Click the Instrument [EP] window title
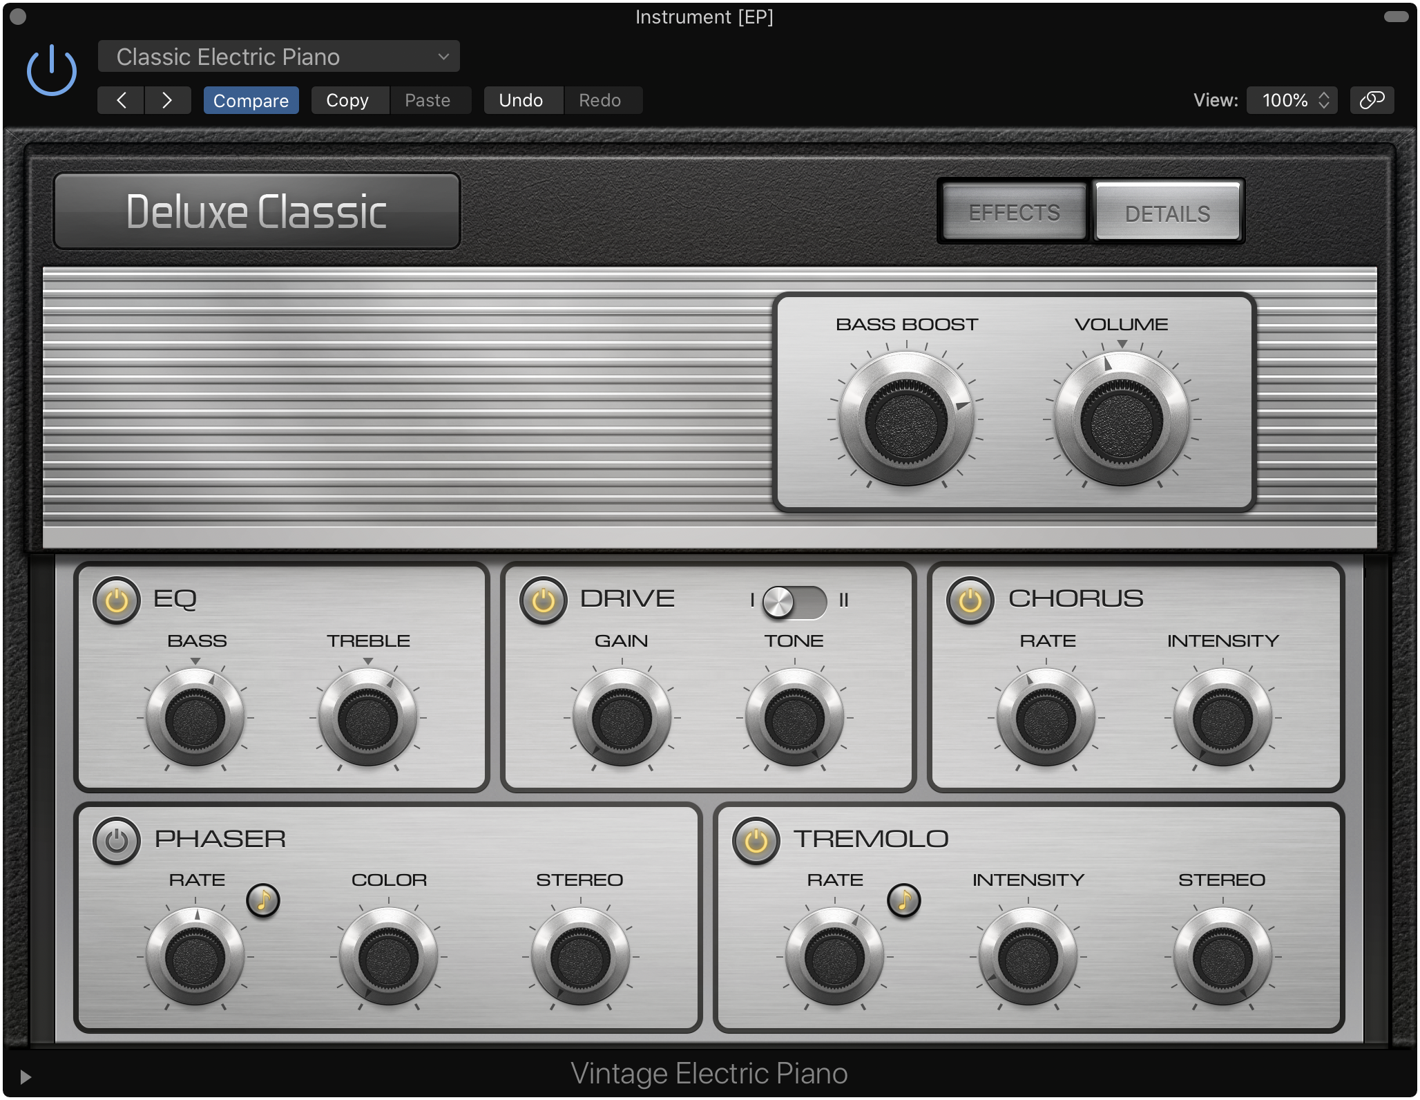Image resolution: width=1420 pixels, height=1100 pixels. pyautogui.click(x=704, y=17)
